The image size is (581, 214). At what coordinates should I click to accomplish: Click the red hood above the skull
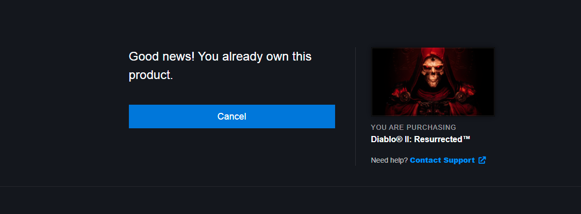[x=433, y=53]
